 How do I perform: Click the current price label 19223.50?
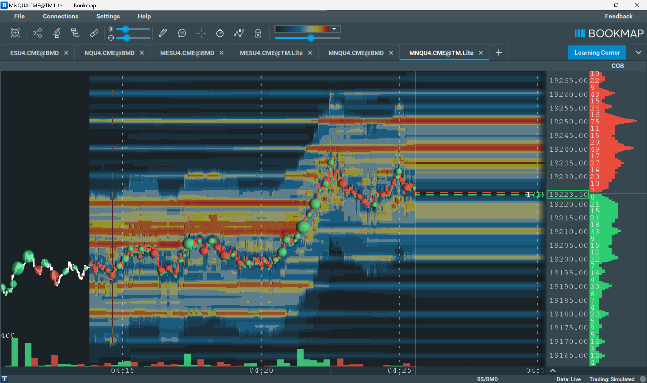pos(568,194)
